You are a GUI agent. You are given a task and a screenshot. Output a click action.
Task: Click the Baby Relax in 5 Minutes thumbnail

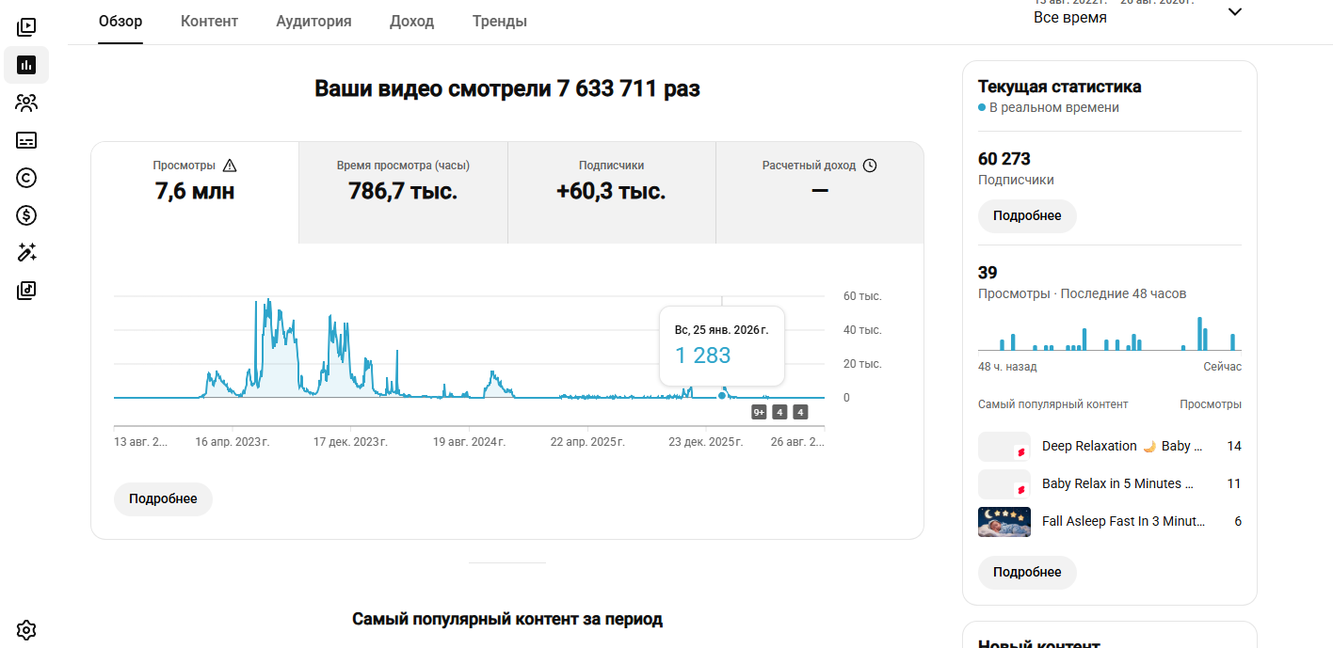point(1004,484)
